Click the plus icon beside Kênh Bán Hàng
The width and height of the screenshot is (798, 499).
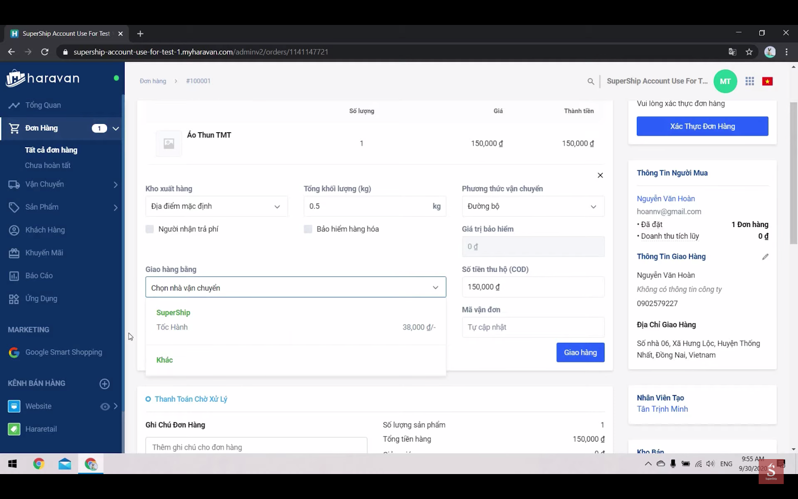click(105, 384)
